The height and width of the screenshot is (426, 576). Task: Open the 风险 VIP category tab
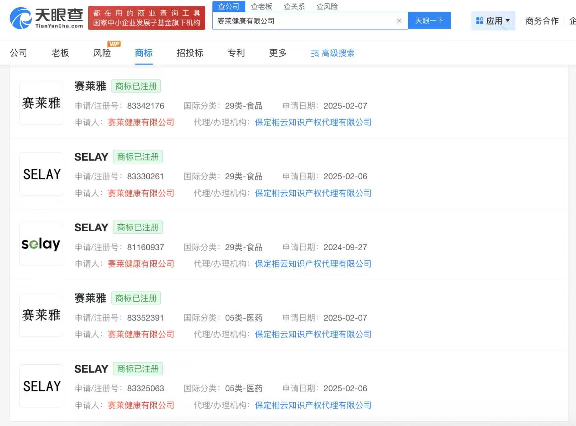[x=102, y=53]
